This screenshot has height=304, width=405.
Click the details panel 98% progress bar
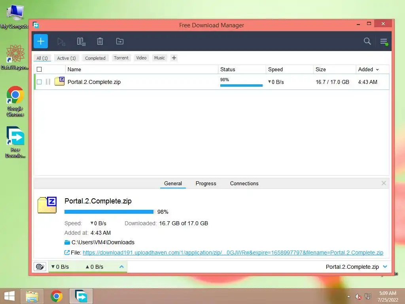coord(109,212)
